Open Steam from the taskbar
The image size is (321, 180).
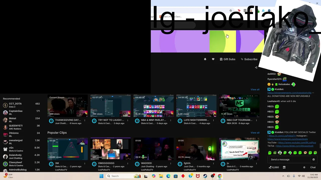click(205, 176)
